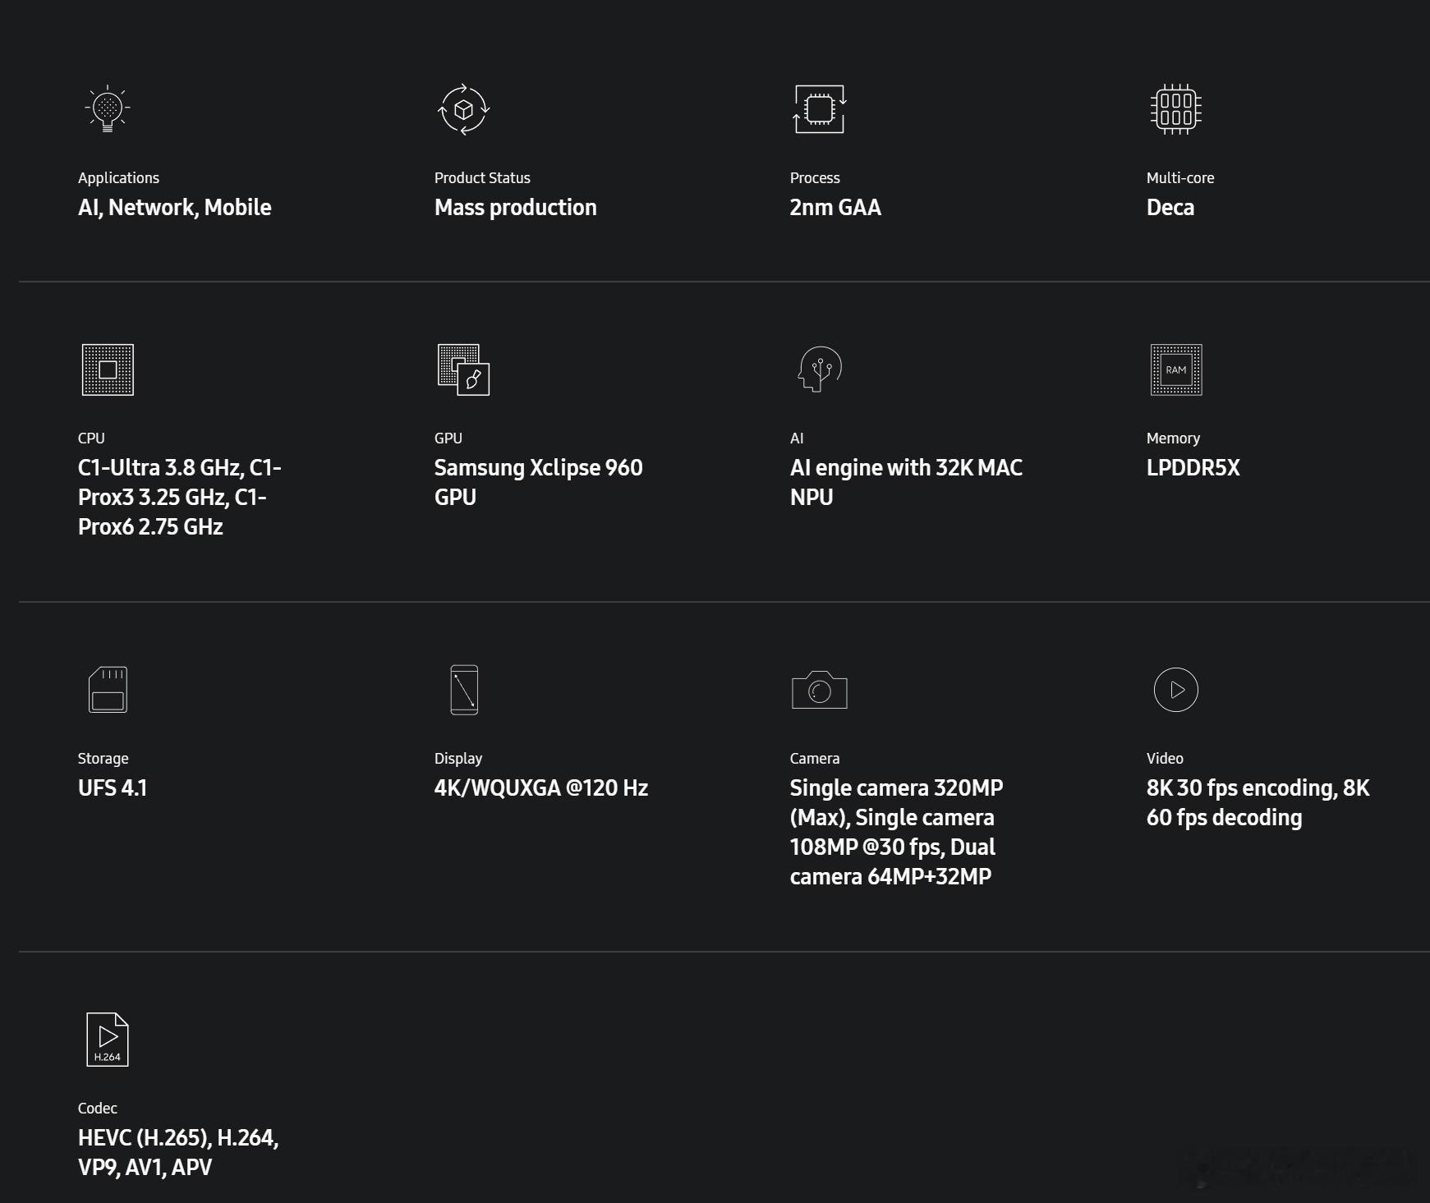Click the Product Status cube icon
This screenshot has height=1203, width=1430.
coord(463,108)
